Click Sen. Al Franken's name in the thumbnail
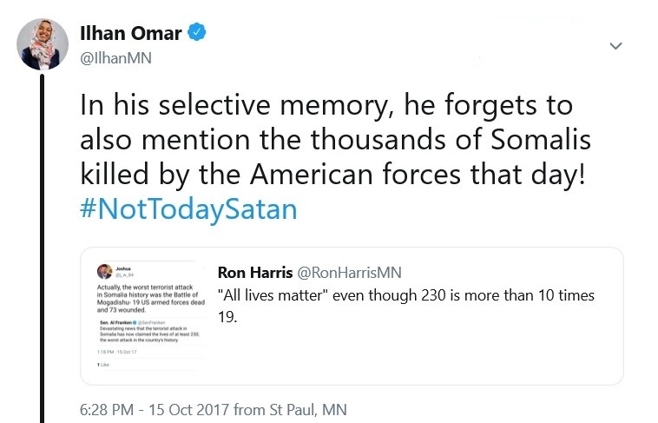 (115, 322)
